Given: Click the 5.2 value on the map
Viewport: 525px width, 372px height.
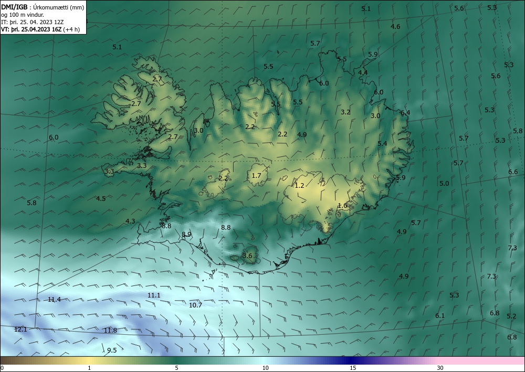Looking at the screenshot, I should pyautogui.click(x=511, y=316).
